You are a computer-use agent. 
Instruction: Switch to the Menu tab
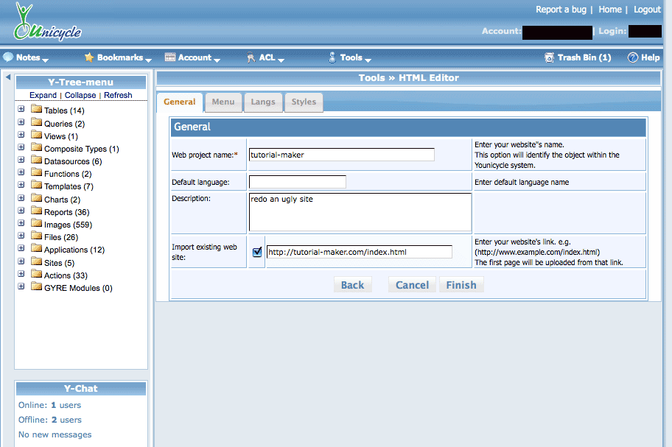click(223, 102)
